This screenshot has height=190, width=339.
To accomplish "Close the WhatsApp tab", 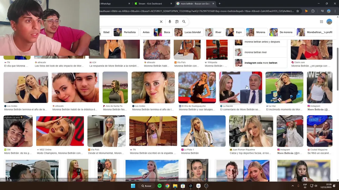I will 129,4.
